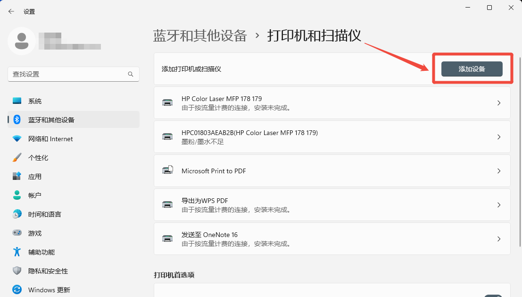This screenshot has height=297, width=522.
Task: Expand 导出为WPS PDF chevron
Action: 499,205
